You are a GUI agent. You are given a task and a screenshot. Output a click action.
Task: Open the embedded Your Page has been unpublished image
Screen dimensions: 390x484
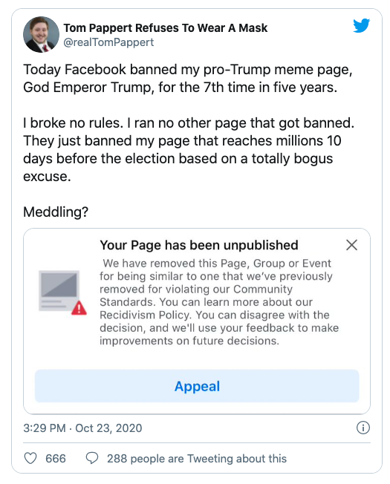click(197, 321)
